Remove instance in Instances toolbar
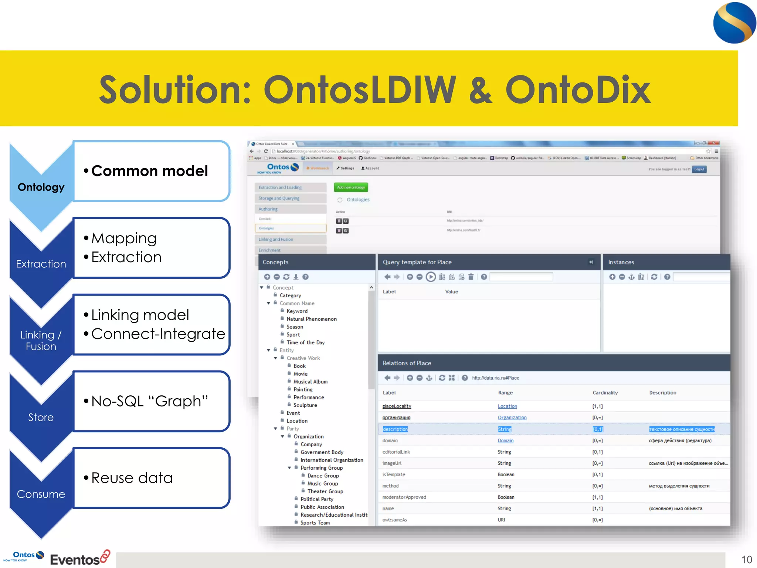 tap(622, 277)
